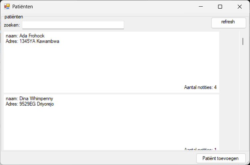250x165 pixels.
Task: Grab the patient list scrollbar thumb
Action: coord(242,41)
